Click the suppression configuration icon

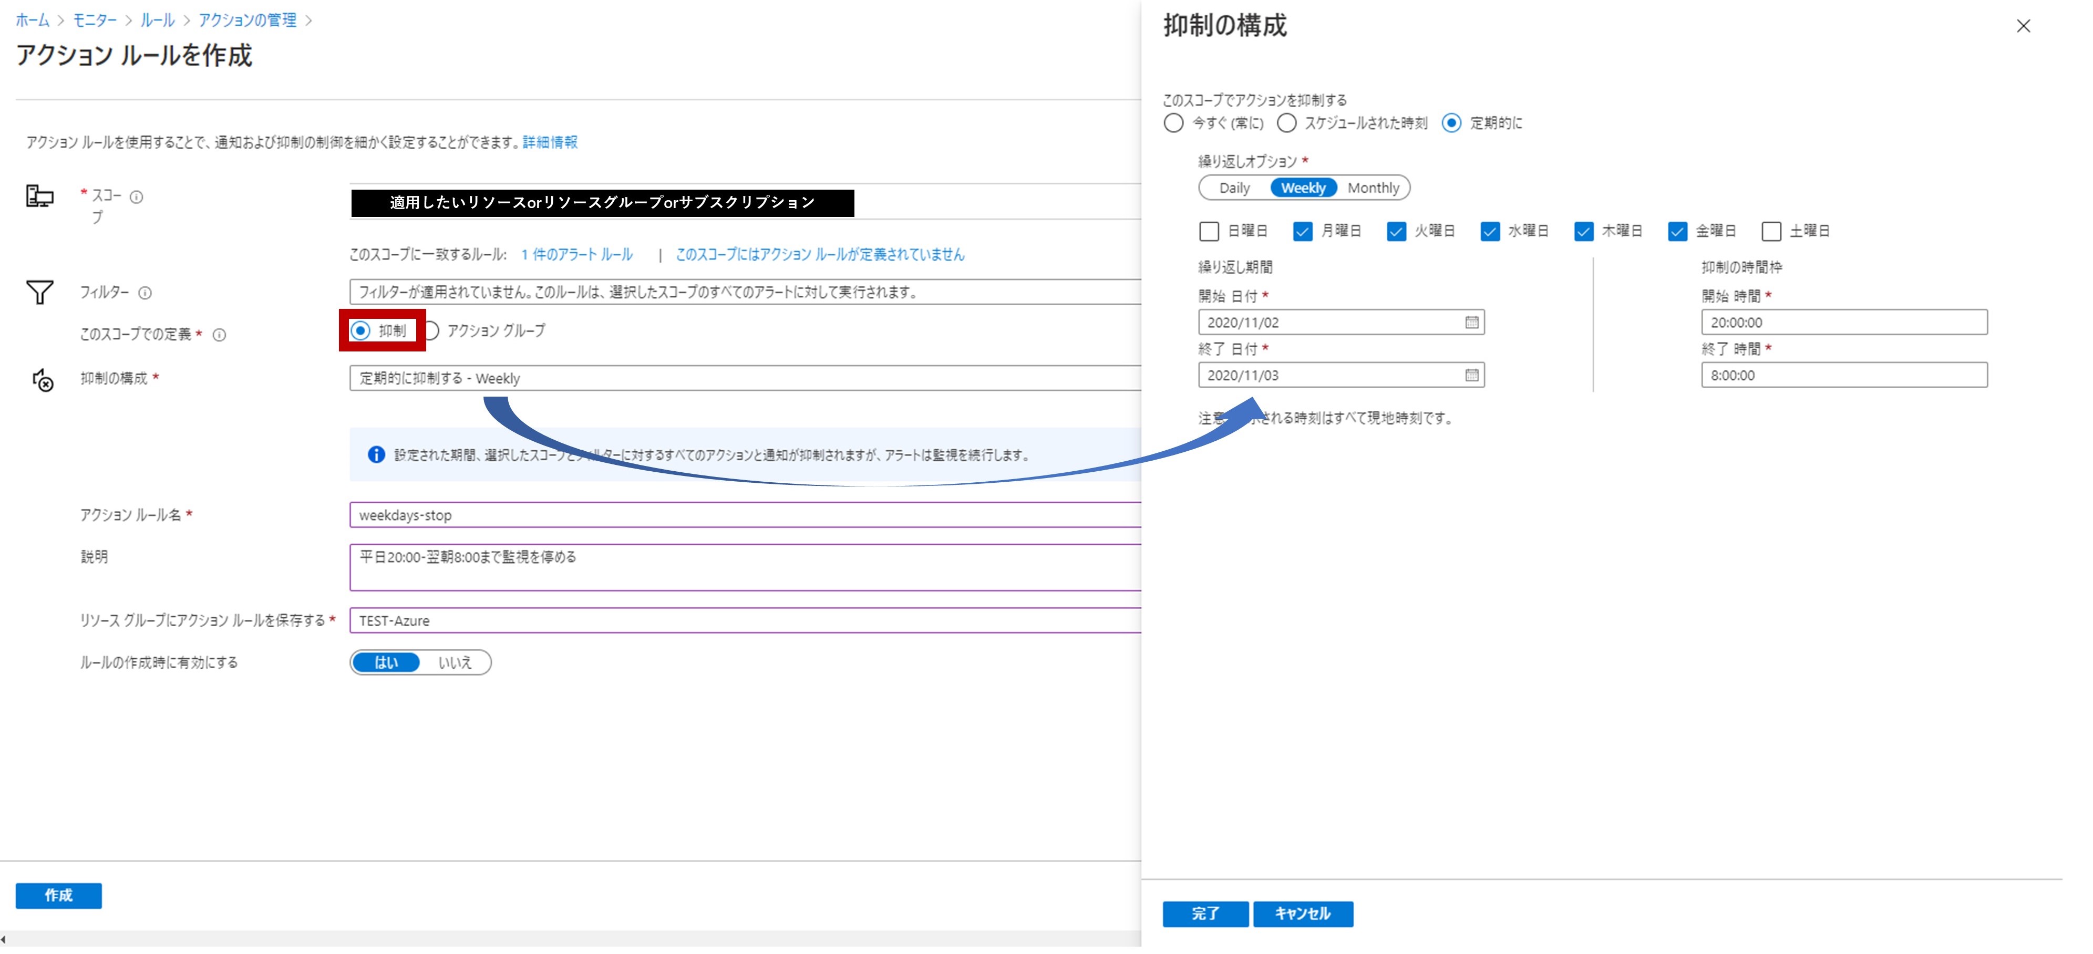(x=42, y=380)
